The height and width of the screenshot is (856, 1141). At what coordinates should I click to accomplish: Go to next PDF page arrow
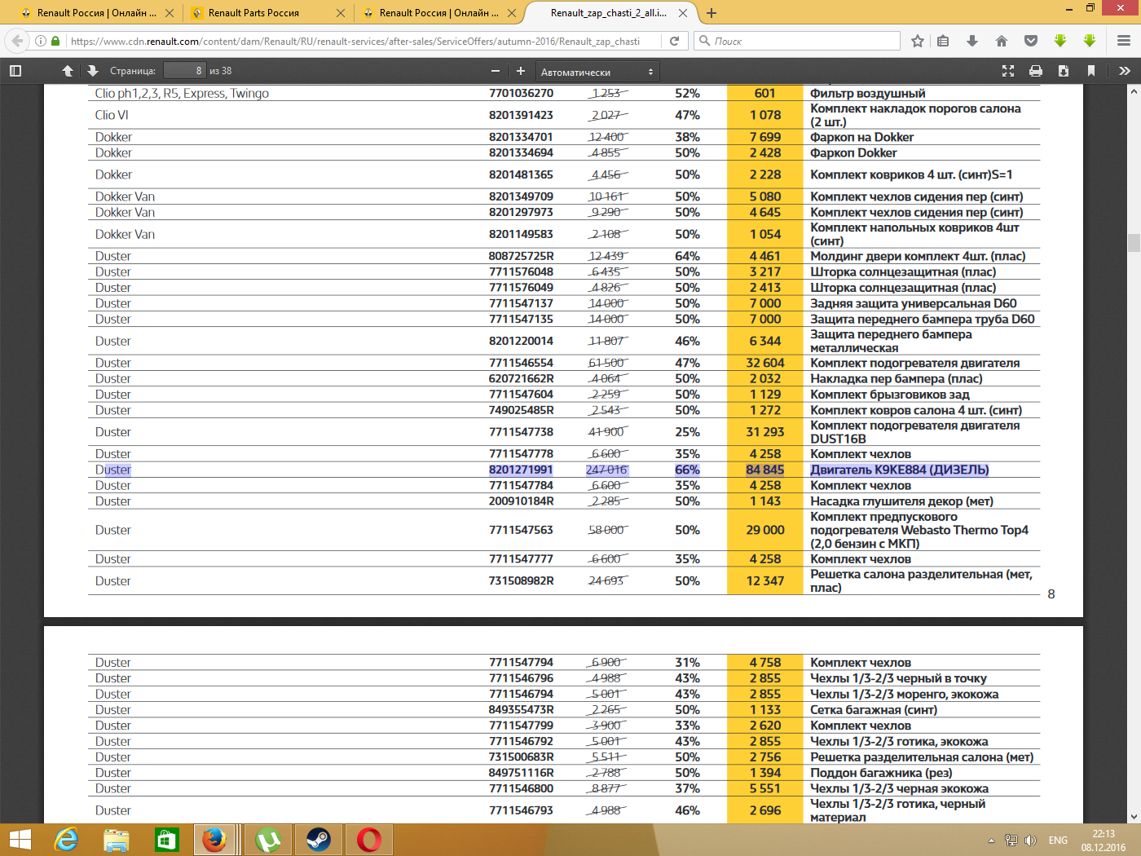coord(92,71)
